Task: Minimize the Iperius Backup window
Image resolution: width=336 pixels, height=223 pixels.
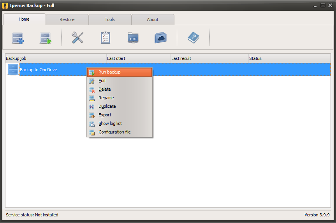Action: (x=315, y=6)
